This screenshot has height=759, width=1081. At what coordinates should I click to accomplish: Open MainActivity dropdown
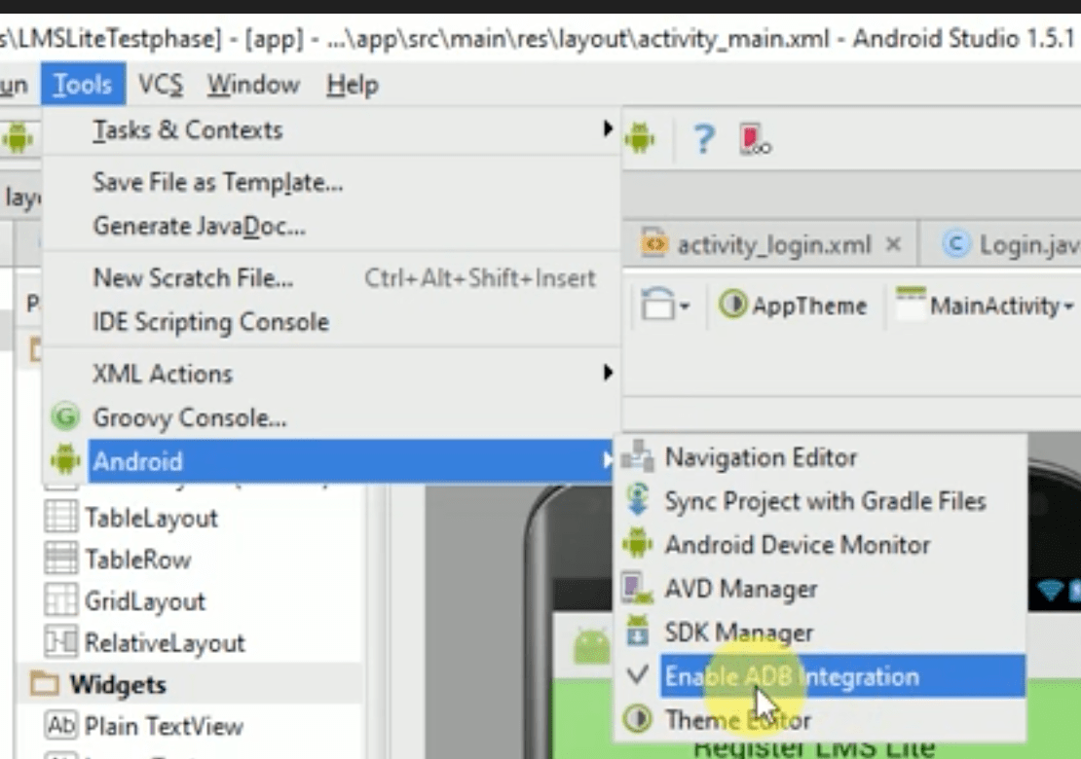pos(985,305)
